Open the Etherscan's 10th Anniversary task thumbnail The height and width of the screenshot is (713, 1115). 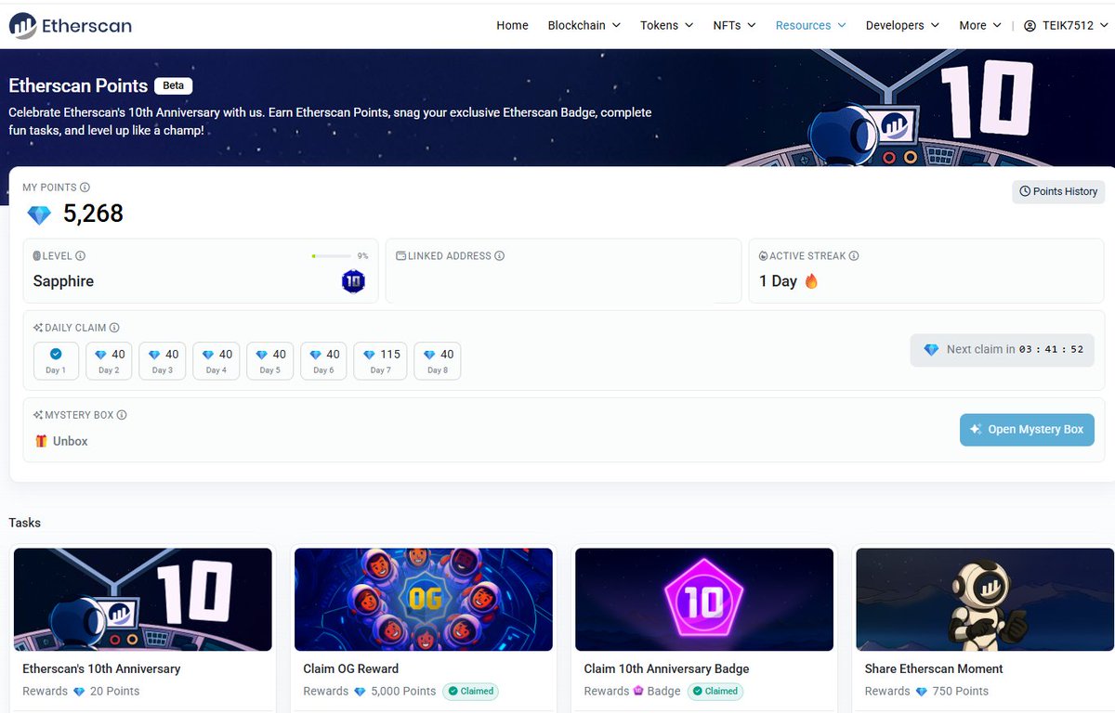(143, 599)
